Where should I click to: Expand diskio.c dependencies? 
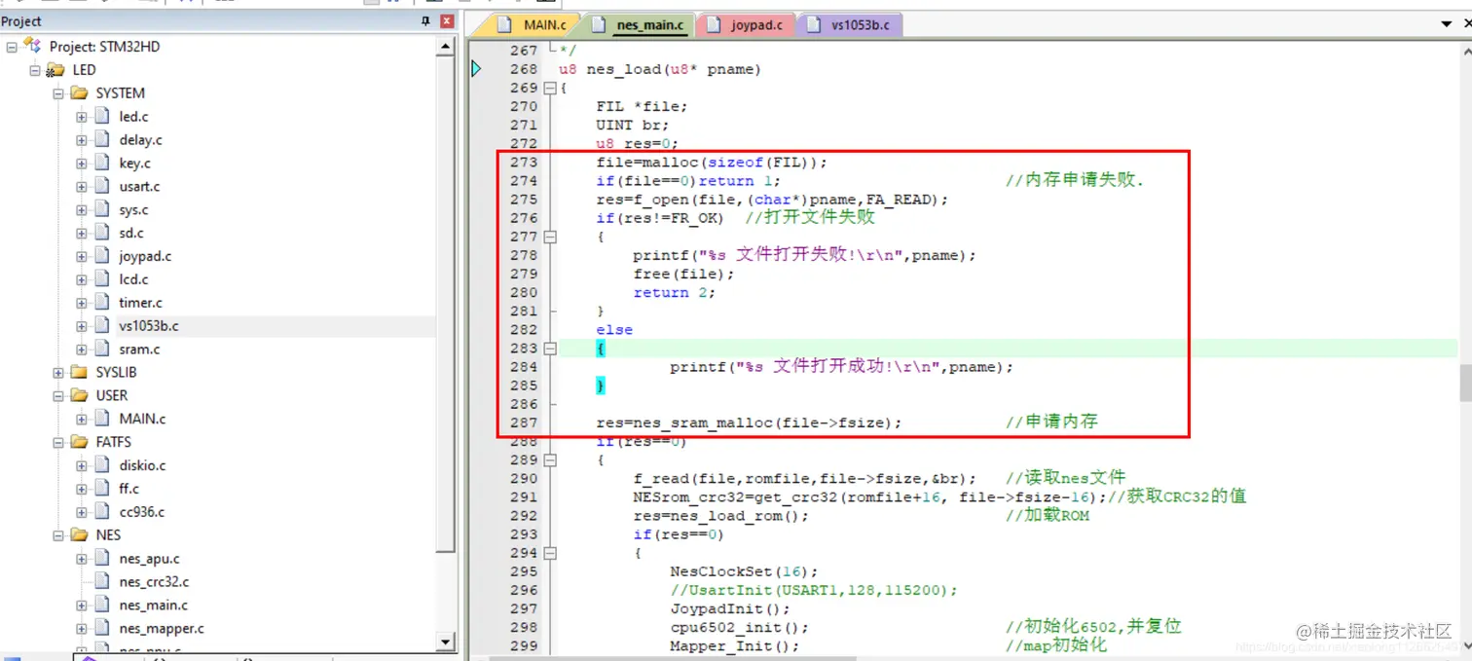[x=82, y=465]
